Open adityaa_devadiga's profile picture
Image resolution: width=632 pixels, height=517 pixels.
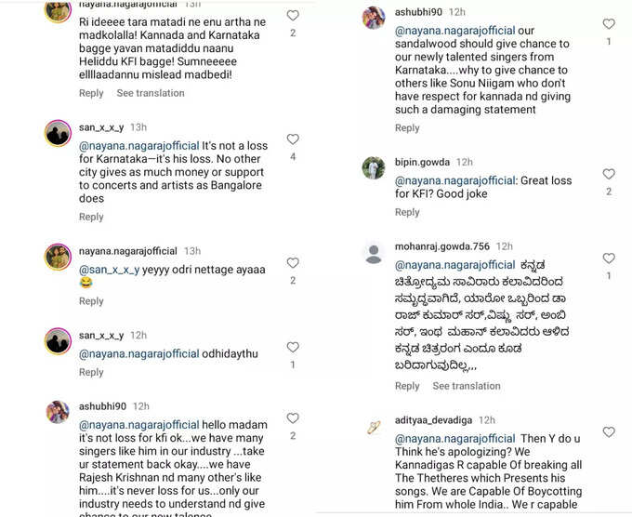point(374,428)
